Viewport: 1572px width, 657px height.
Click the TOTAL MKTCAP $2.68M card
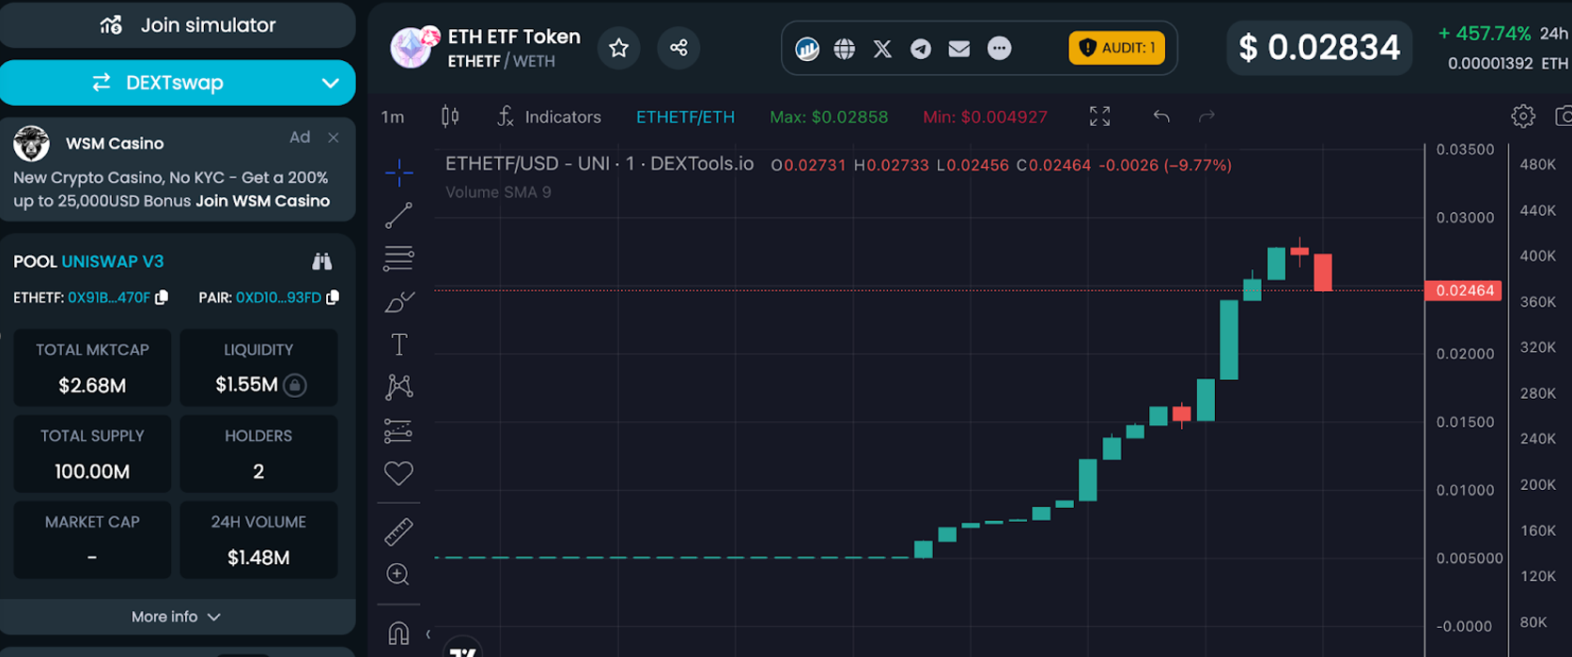(92, 368)
